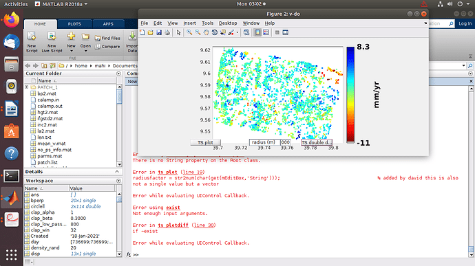The width and height of the screenshot is (475, 266).
Task: Select the Pan hand tool
Action: click(206, 32)
